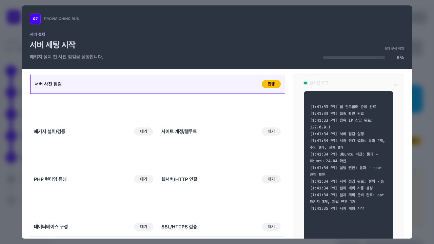Viewport: 434px width, 244px height.
Task: Click 대기 badge for 사이트 계정/웹루트
Action: point(271,131)
